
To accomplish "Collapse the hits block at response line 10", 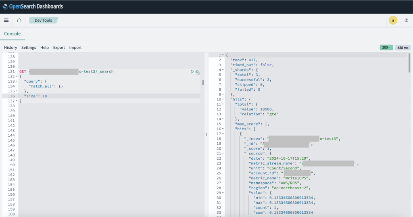I will point(223,99).
